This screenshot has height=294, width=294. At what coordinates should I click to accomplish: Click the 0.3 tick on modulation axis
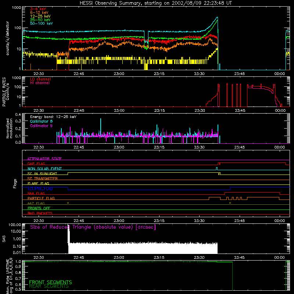(18, 121)
